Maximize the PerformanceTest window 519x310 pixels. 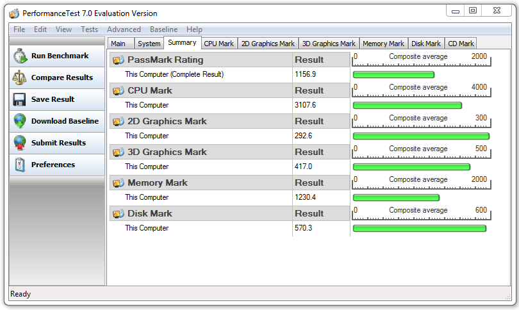point(473,11)
